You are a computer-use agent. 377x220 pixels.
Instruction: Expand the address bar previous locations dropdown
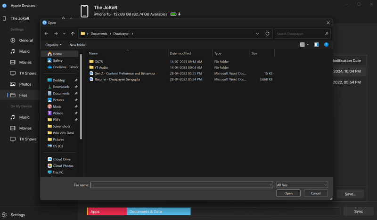[257, 34]
